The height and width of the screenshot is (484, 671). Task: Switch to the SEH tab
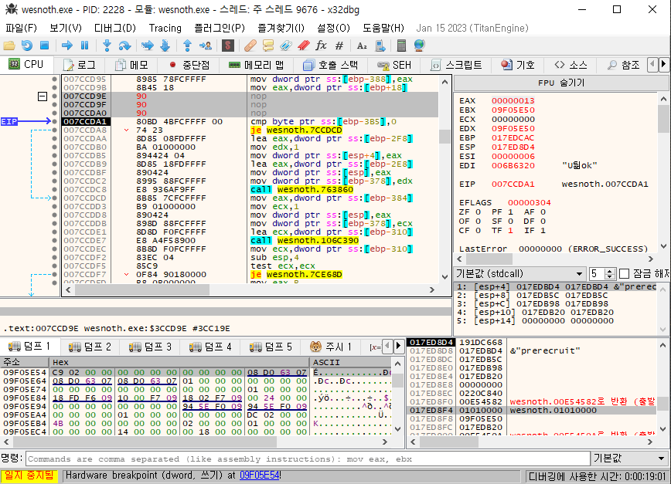click(x=394, y=65)
